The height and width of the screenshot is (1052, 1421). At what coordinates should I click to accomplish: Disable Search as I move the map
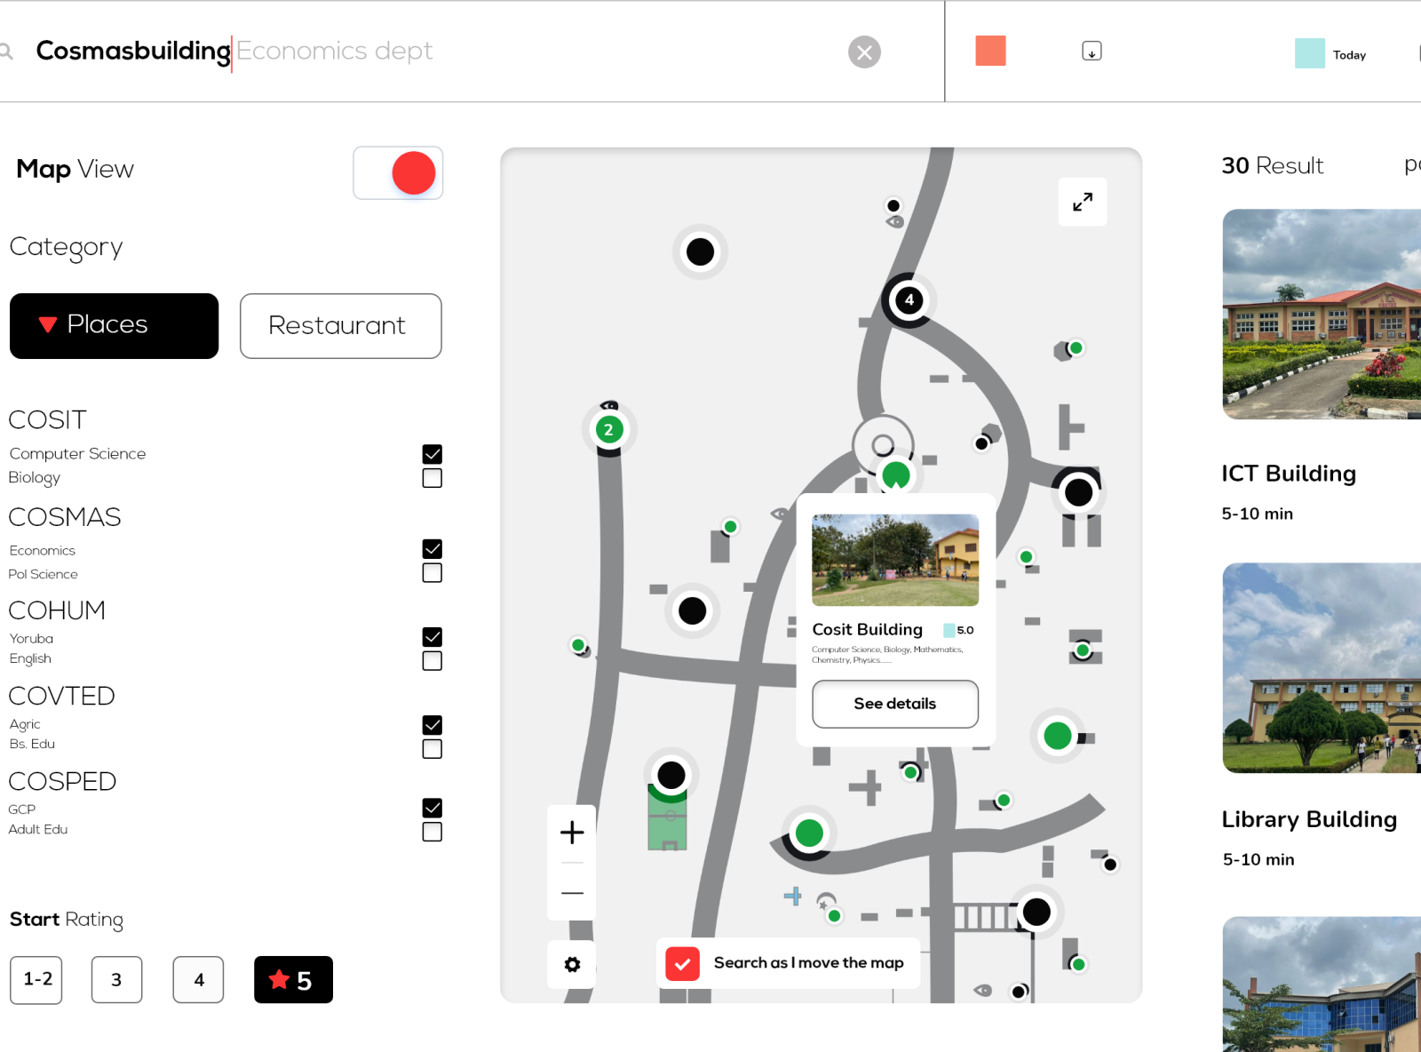[x=682, y=962]
